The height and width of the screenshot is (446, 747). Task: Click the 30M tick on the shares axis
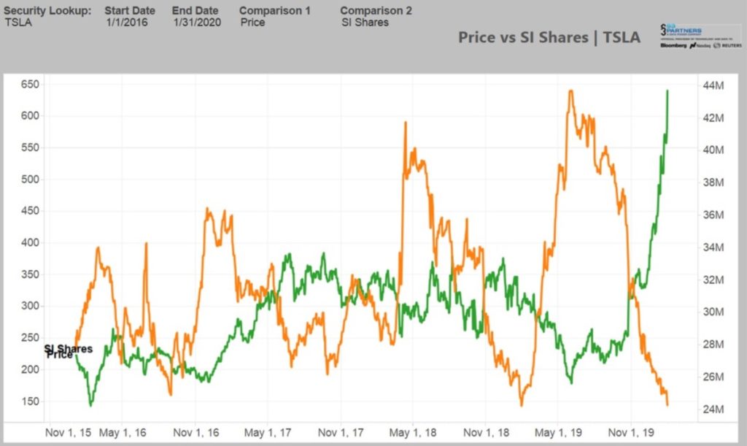713,312
